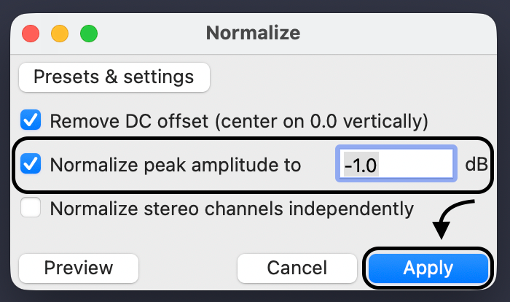Enable Normalize stereo channels independently checkbox
510x302 pixels.
(31, 209)
